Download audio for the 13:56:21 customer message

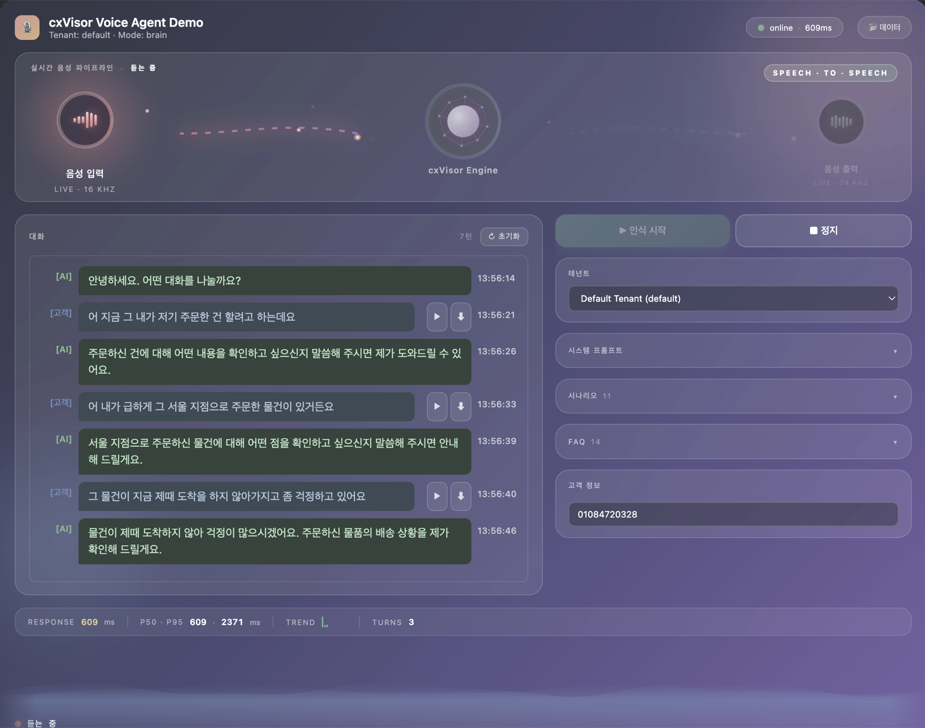click(x=461, y=317)
